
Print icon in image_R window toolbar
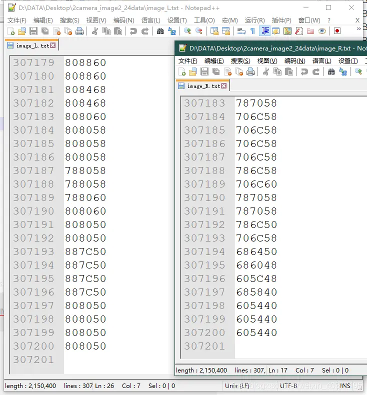250,72
